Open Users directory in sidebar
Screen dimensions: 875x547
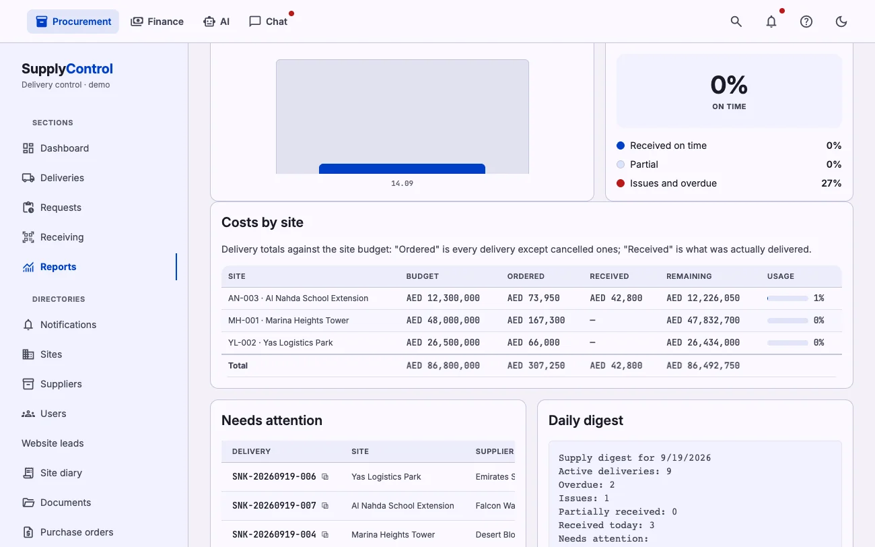[94, 414]
